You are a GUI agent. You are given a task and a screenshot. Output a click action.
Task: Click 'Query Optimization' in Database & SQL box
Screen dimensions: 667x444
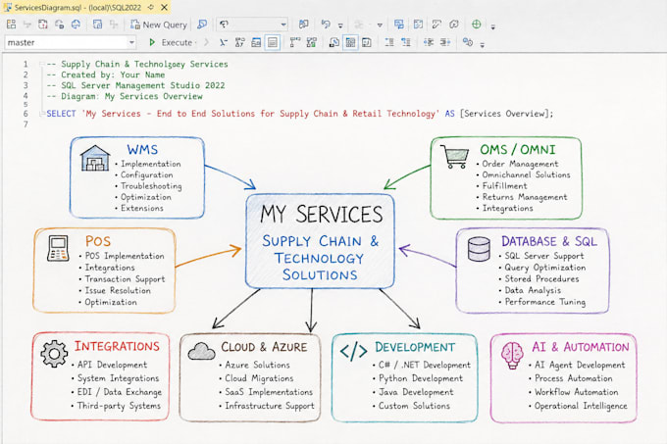pos(545,268)
